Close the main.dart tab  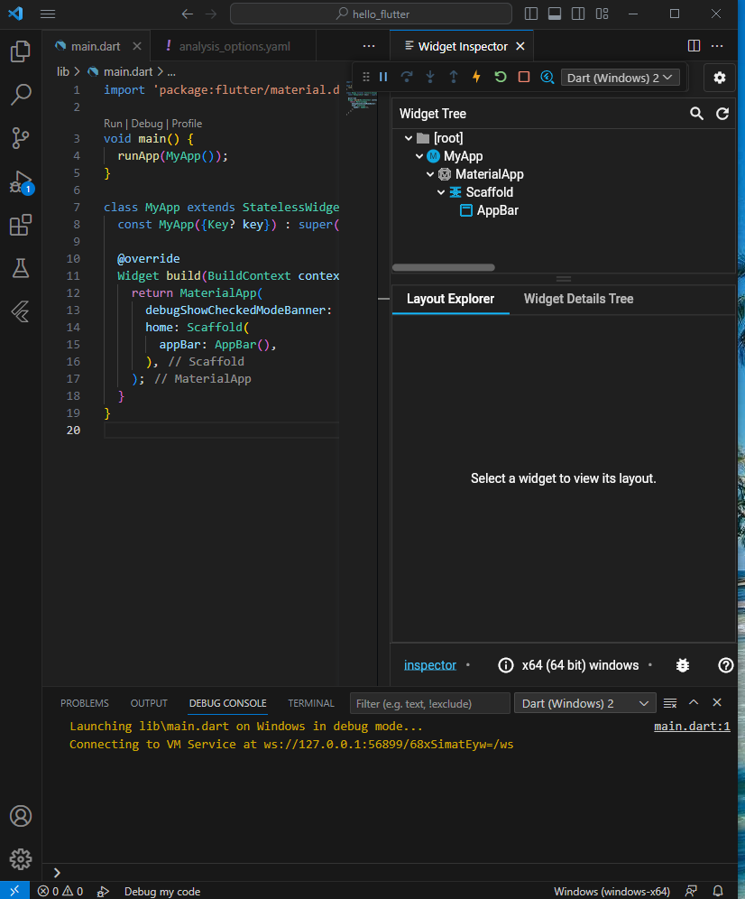[137, 46]
